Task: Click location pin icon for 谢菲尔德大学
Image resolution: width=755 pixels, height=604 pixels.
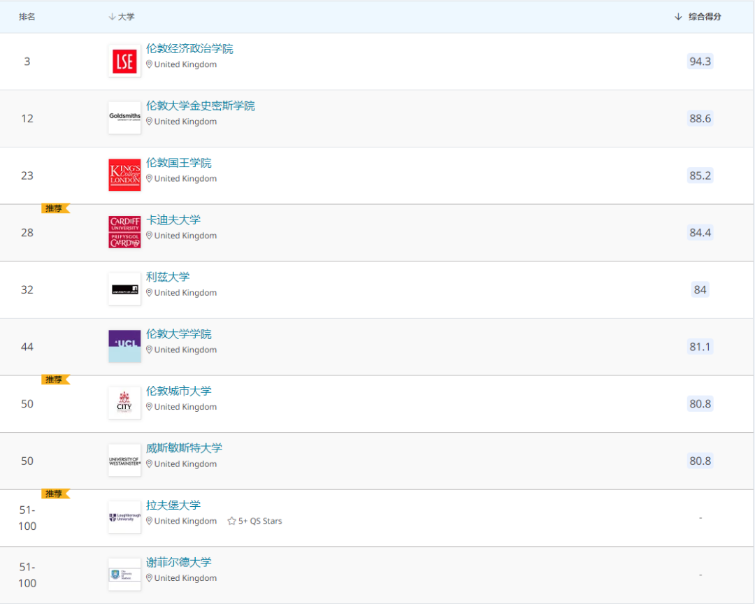Action: point(150,578)
